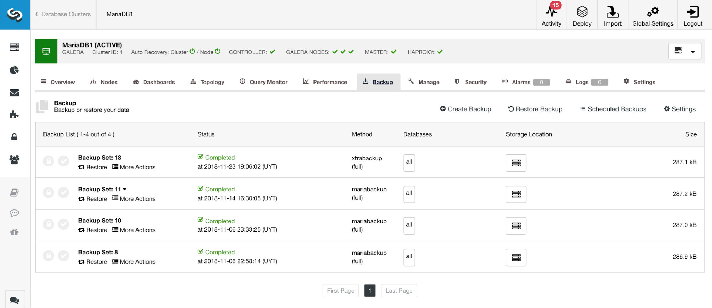This screenshot has height=308, width=712.
Task: Open storage location for Backup Set 18
Action: click(516, 163)
